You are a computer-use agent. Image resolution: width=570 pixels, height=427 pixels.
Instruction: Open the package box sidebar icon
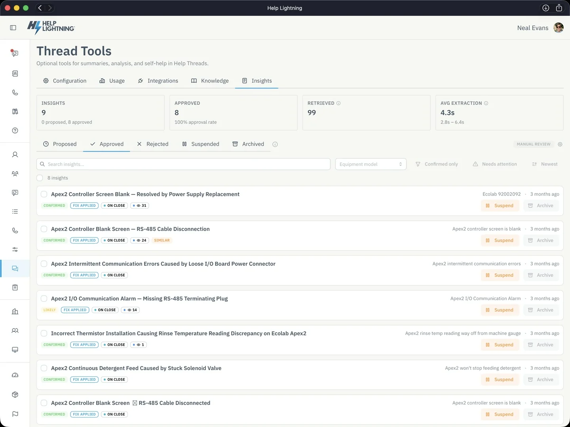tap(15, 395)
